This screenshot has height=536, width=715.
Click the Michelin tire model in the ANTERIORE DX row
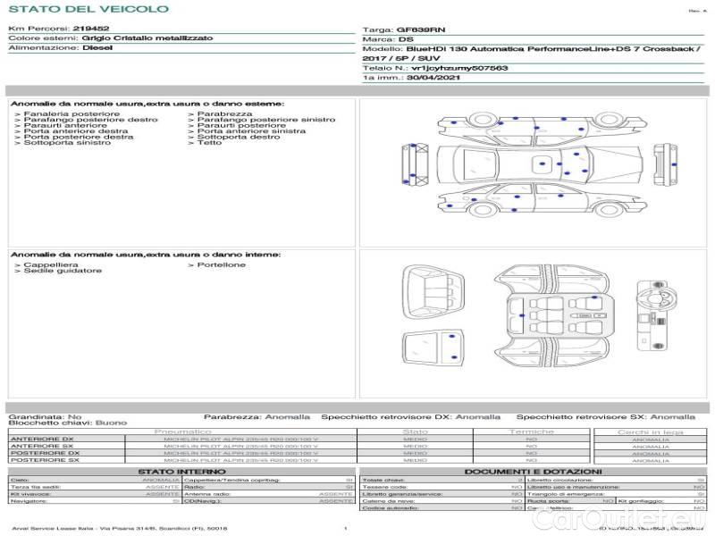(240, 440)
